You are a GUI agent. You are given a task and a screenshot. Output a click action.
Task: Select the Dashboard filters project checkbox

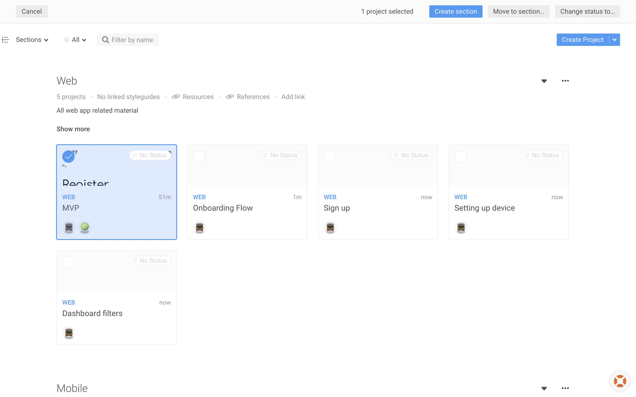pos(69,262)
